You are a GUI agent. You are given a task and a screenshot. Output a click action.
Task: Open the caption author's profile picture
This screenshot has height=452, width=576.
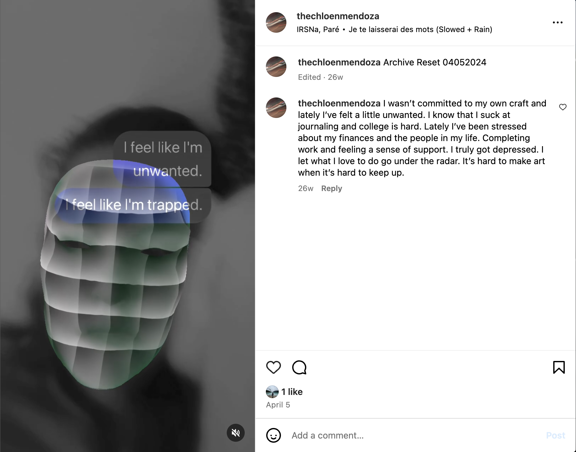point(276,67)
